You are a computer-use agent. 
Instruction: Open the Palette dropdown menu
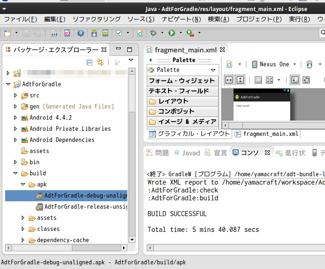[x=213, y=70]
